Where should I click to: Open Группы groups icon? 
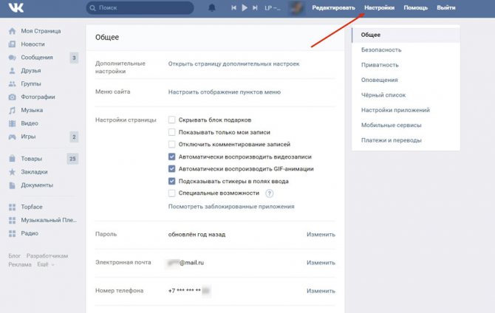12,84
